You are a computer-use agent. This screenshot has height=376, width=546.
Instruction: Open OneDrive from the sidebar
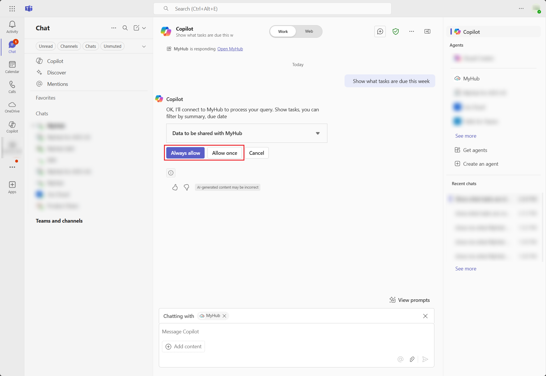12,107
